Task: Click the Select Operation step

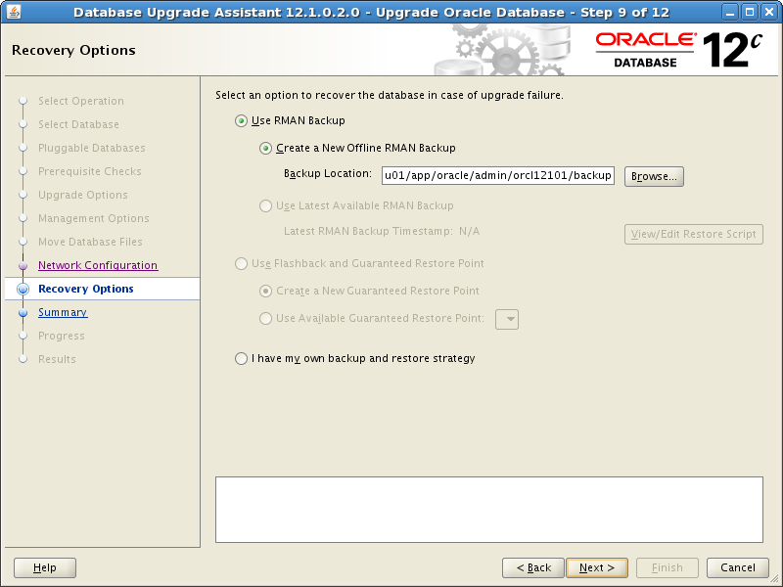Action: [81, 101]
